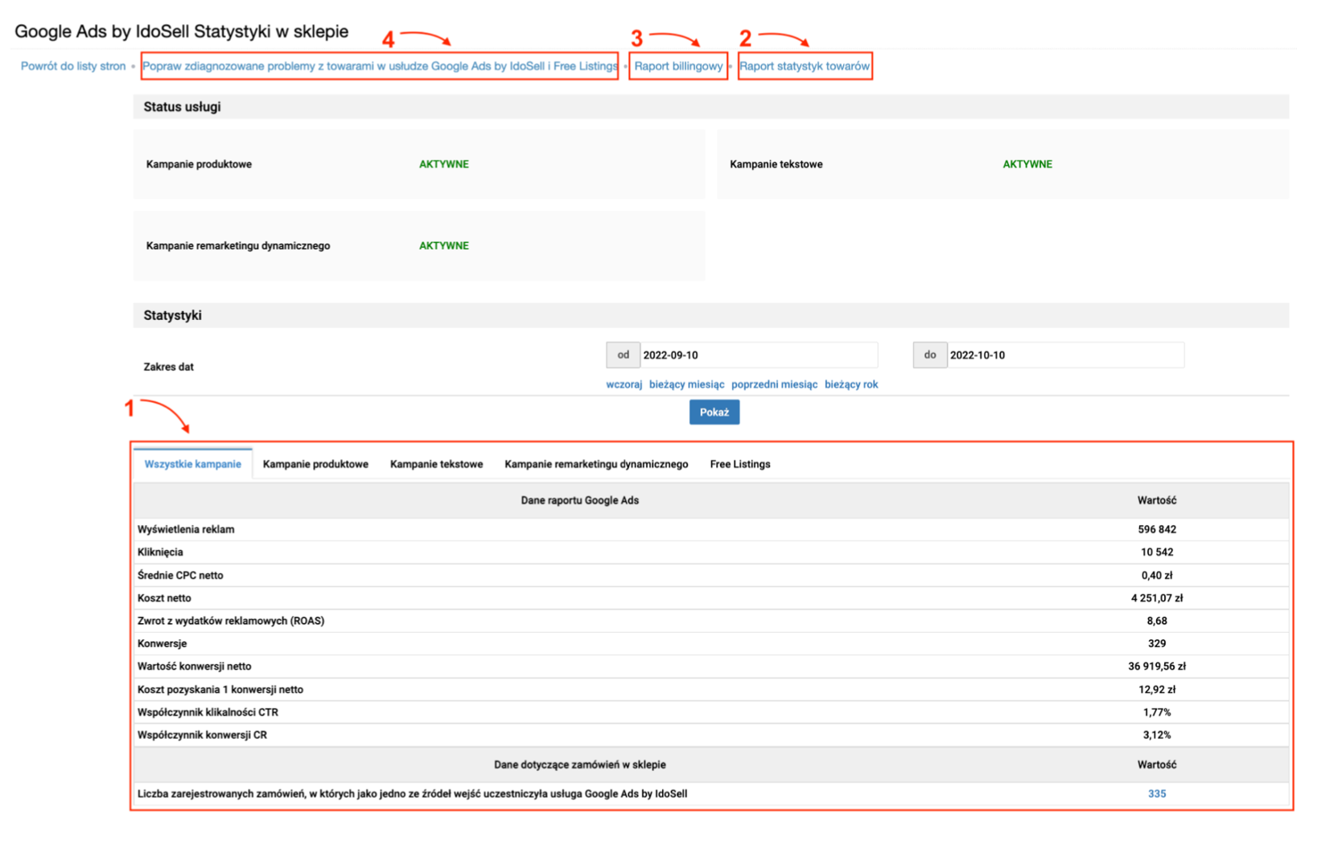Click the 'Zakres dat' label
The image size is (1342, 849).
click(x=168, y=367)
